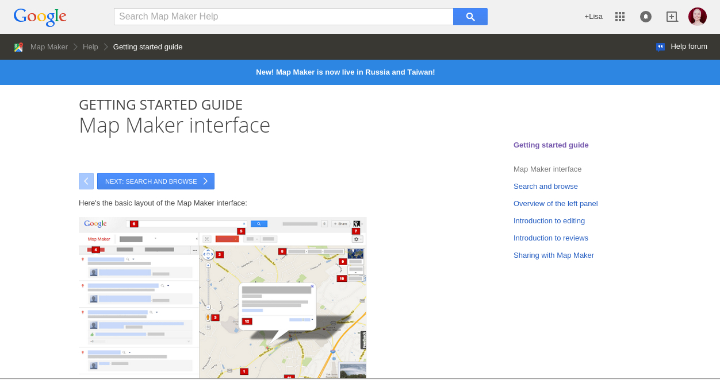Open Sharing with Map Maker link

(x=554, y=255)
